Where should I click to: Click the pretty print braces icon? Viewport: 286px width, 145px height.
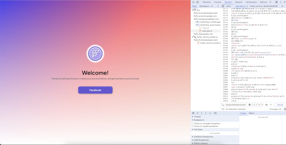tap(223, 109)
